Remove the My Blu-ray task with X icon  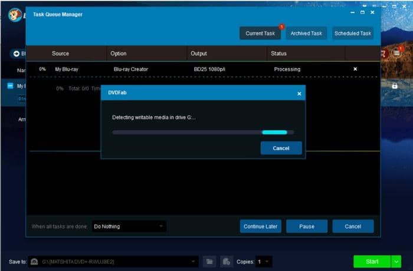pos(355,69)
